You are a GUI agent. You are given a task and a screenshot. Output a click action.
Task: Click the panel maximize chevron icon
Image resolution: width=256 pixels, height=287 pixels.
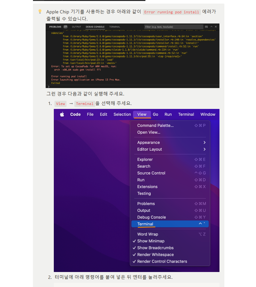tap(211, 27)
